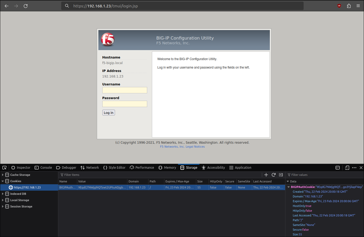This screenshot has height=237, width=364.
Task: Open the DevTools three-dot options menu
Action: [354, 168]
